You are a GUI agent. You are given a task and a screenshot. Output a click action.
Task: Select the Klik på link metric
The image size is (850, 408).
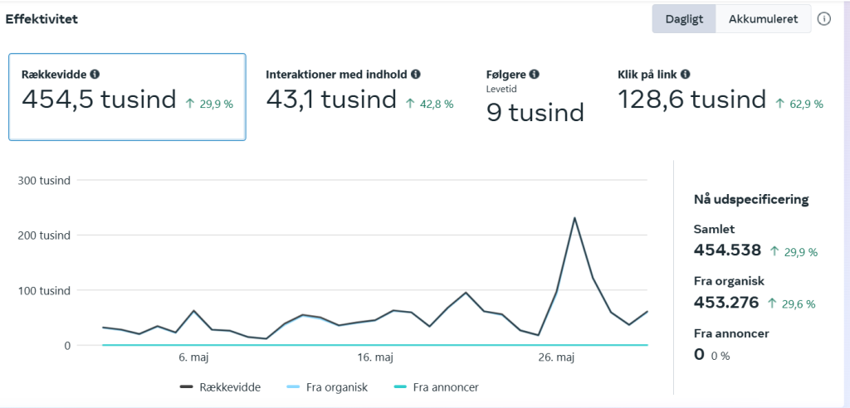[721, 91]
